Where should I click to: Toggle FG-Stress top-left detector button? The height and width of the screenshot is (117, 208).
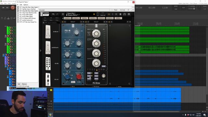point(89,73)
